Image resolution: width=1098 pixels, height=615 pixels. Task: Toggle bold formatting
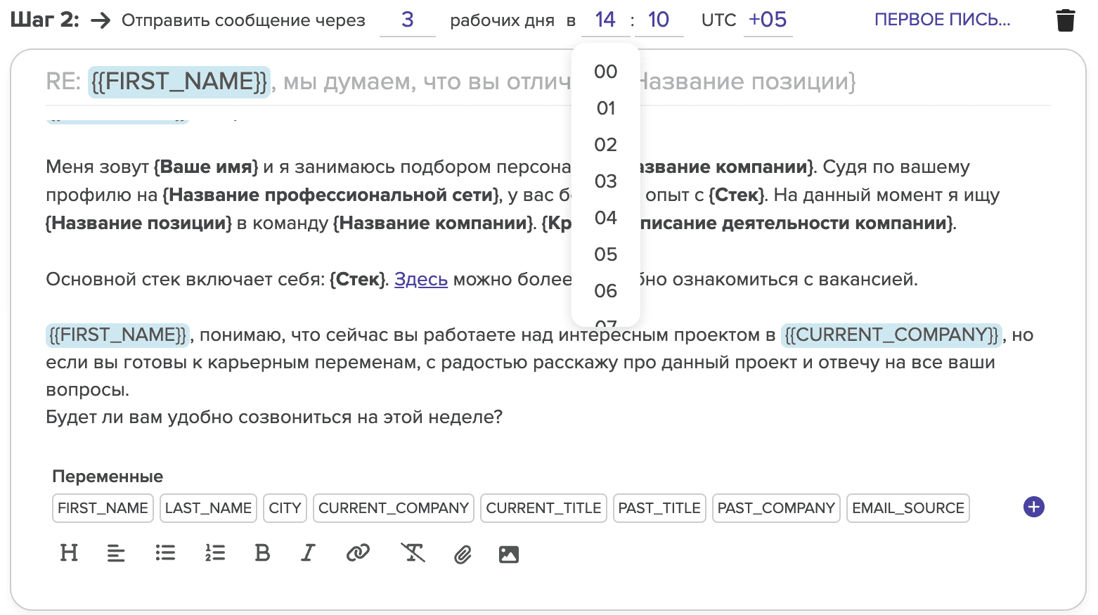(x=262, y=553)
